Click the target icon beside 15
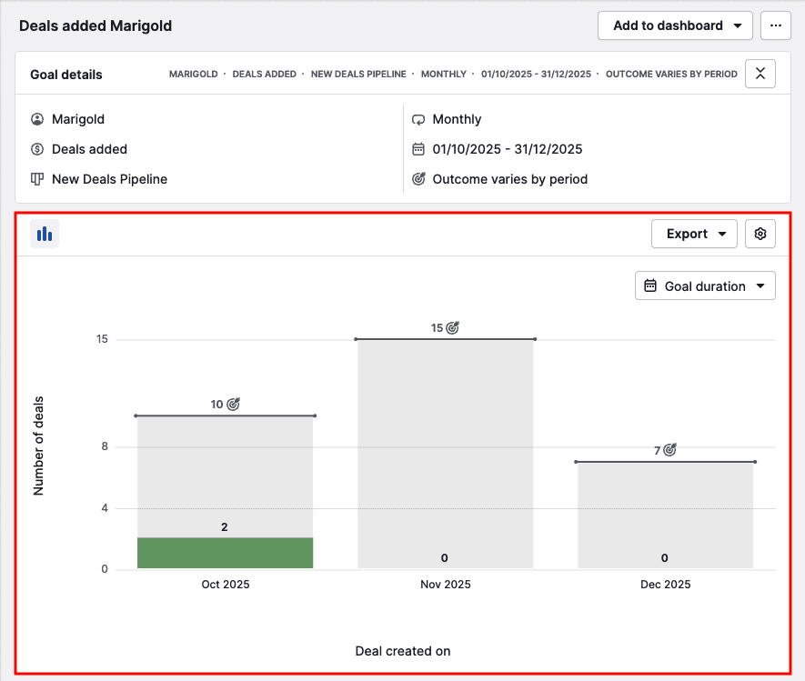The height and width of the screenshot is (681, 805). [453, 327]
